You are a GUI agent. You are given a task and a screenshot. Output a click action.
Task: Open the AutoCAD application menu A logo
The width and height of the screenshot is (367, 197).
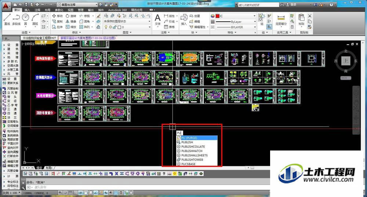click(x=6, y=6)
